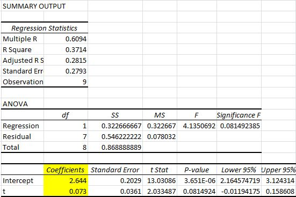Image resolution: width=296 pixels, height=197 pixels.
Task: Click the Upper 95% column header
Action: click(x=278, y=170)
